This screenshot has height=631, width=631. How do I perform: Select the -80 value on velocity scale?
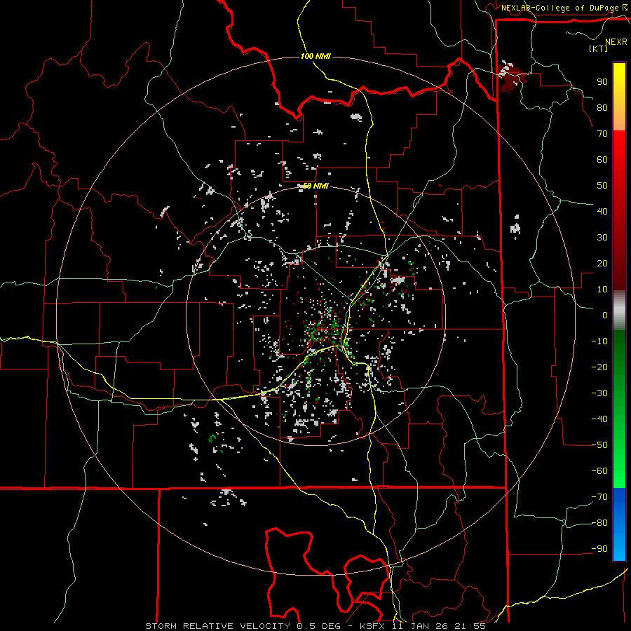(x=599, y=523)
